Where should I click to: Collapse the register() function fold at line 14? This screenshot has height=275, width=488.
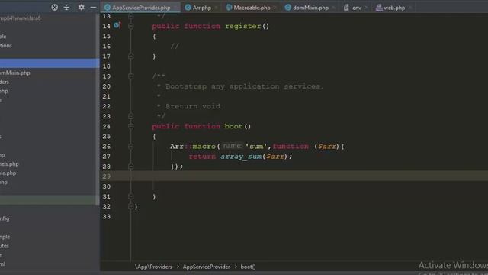point(130,26)
